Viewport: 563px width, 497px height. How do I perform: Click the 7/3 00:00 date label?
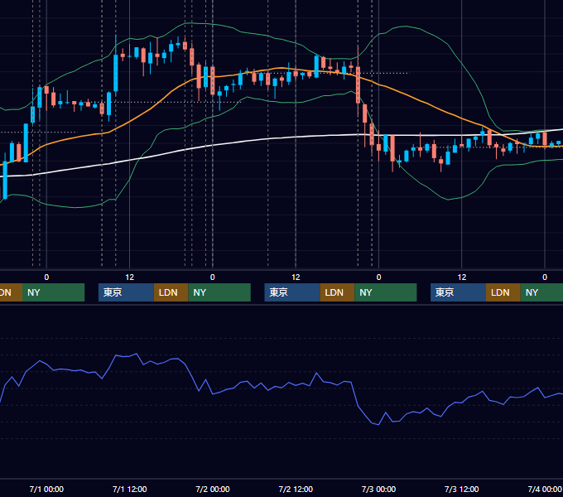[x=378, y=489]
